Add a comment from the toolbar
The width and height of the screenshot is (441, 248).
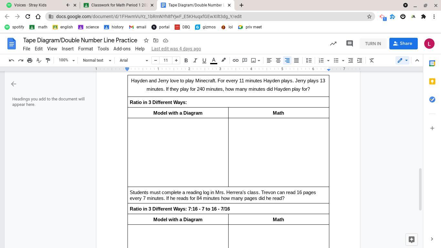[245, 60]
